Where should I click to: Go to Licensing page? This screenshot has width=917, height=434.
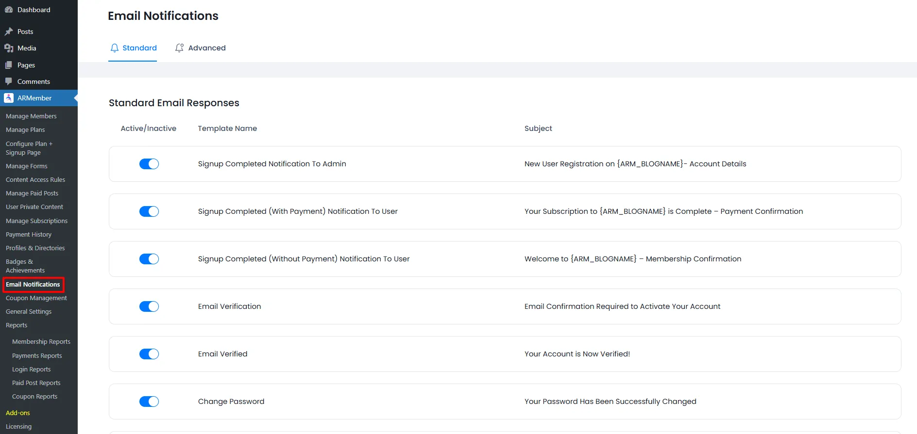point(19,427)
